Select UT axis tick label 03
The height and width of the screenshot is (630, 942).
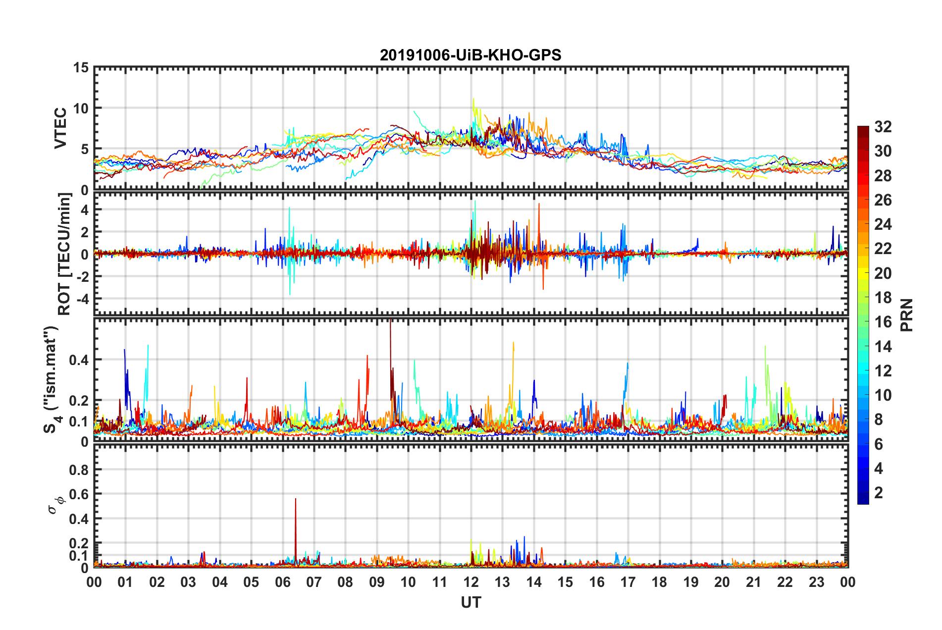click(188, 582)
